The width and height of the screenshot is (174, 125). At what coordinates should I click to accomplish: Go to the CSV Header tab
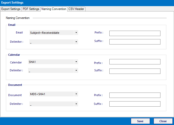tap(76, 9)
